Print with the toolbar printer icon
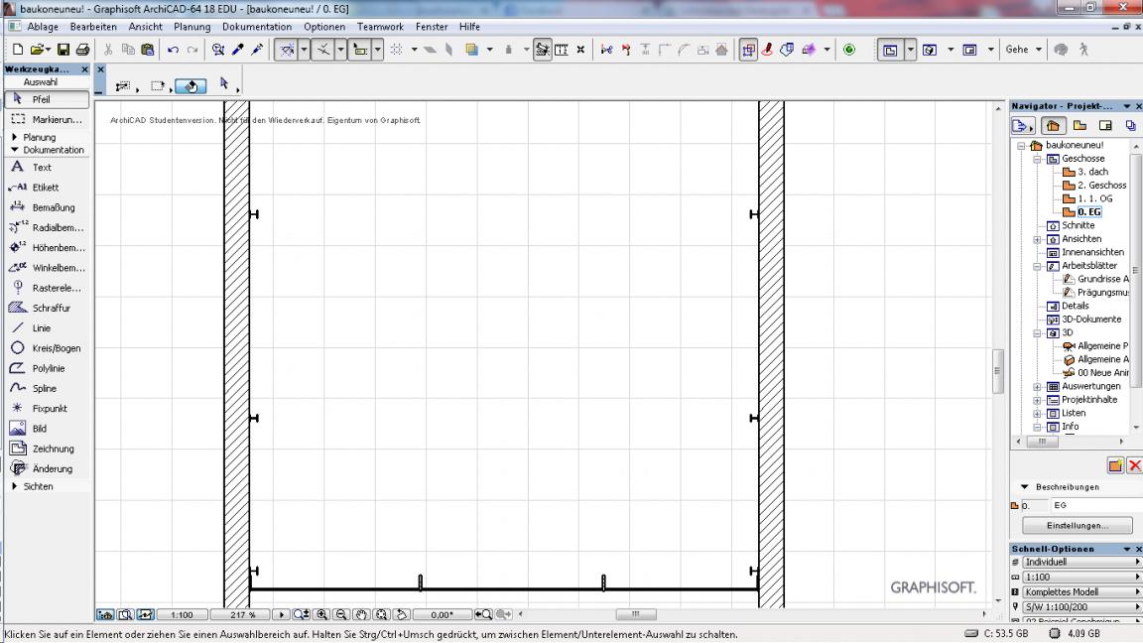 click(x=82, y=50)
